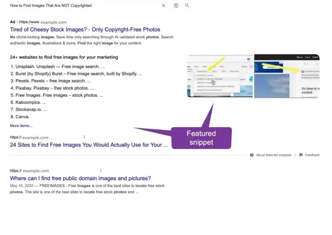Select list item '3. Pexels'

point(50,81)
